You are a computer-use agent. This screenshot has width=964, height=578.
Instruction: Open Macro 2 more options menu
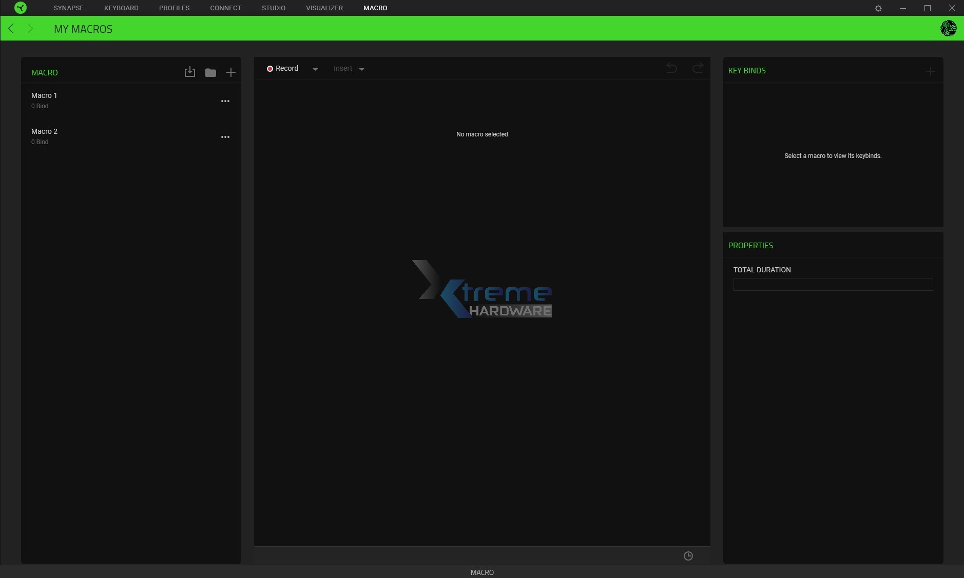tap(225, 137)
